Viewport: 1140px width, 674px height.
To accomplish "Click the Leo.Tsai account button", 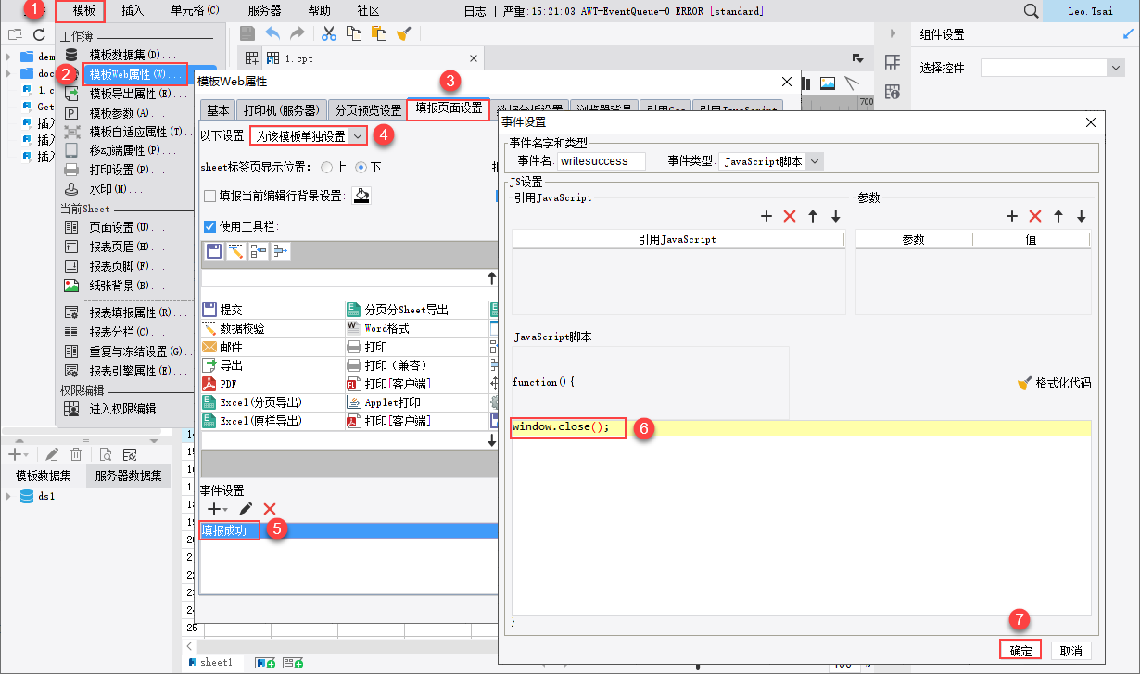I will pyautogui.click(x=1091, y=11).
